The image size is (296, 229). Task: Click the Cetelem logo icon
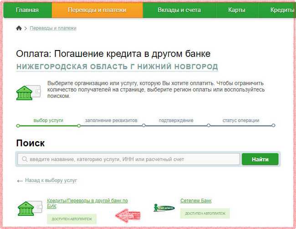pos(164,208)
